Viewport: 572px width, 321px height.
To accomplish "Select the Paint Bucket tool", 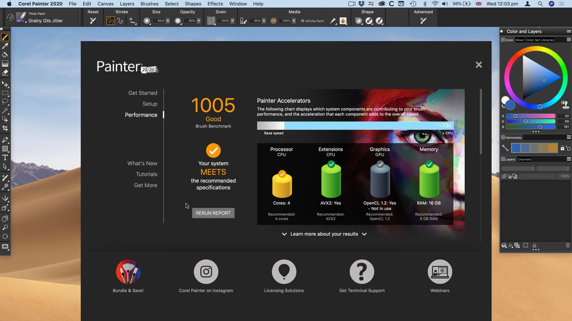I will click(5, 53).
